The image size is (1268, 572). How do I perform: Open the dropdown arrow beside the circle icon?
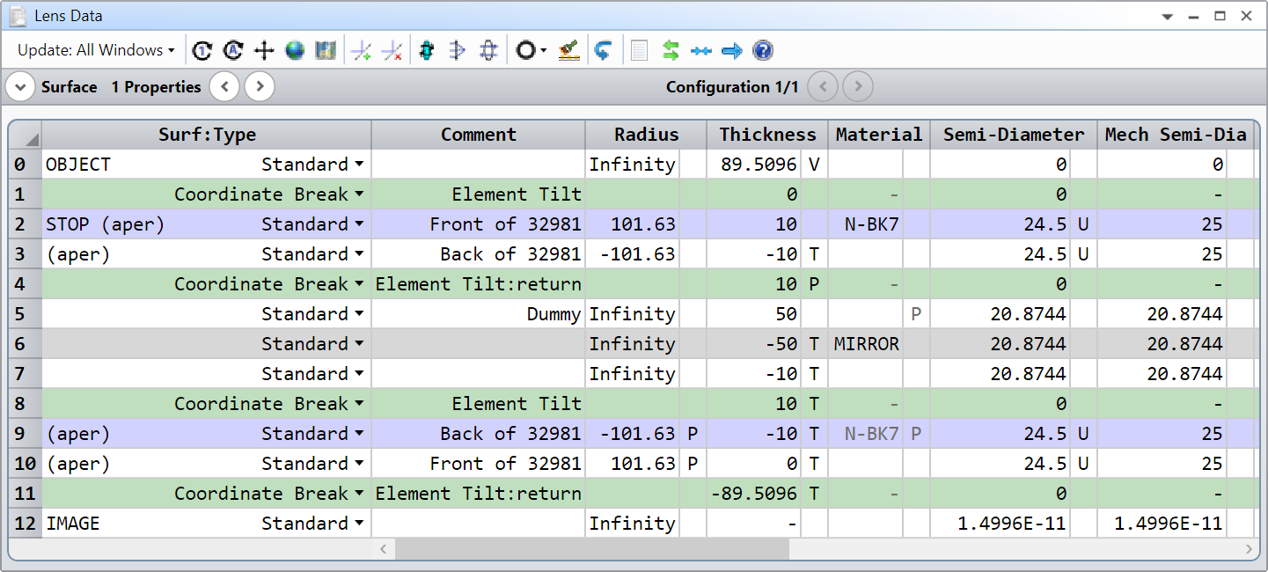point(544,51)
